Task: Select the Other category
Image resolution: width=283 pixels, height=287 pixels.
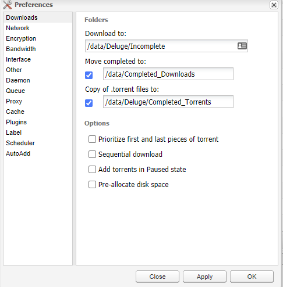Action: (x=38, y=70)
